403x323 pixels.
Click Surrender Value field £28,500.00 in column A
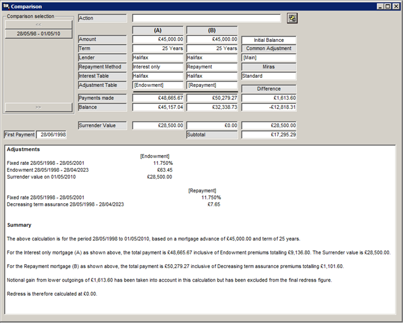158,125
